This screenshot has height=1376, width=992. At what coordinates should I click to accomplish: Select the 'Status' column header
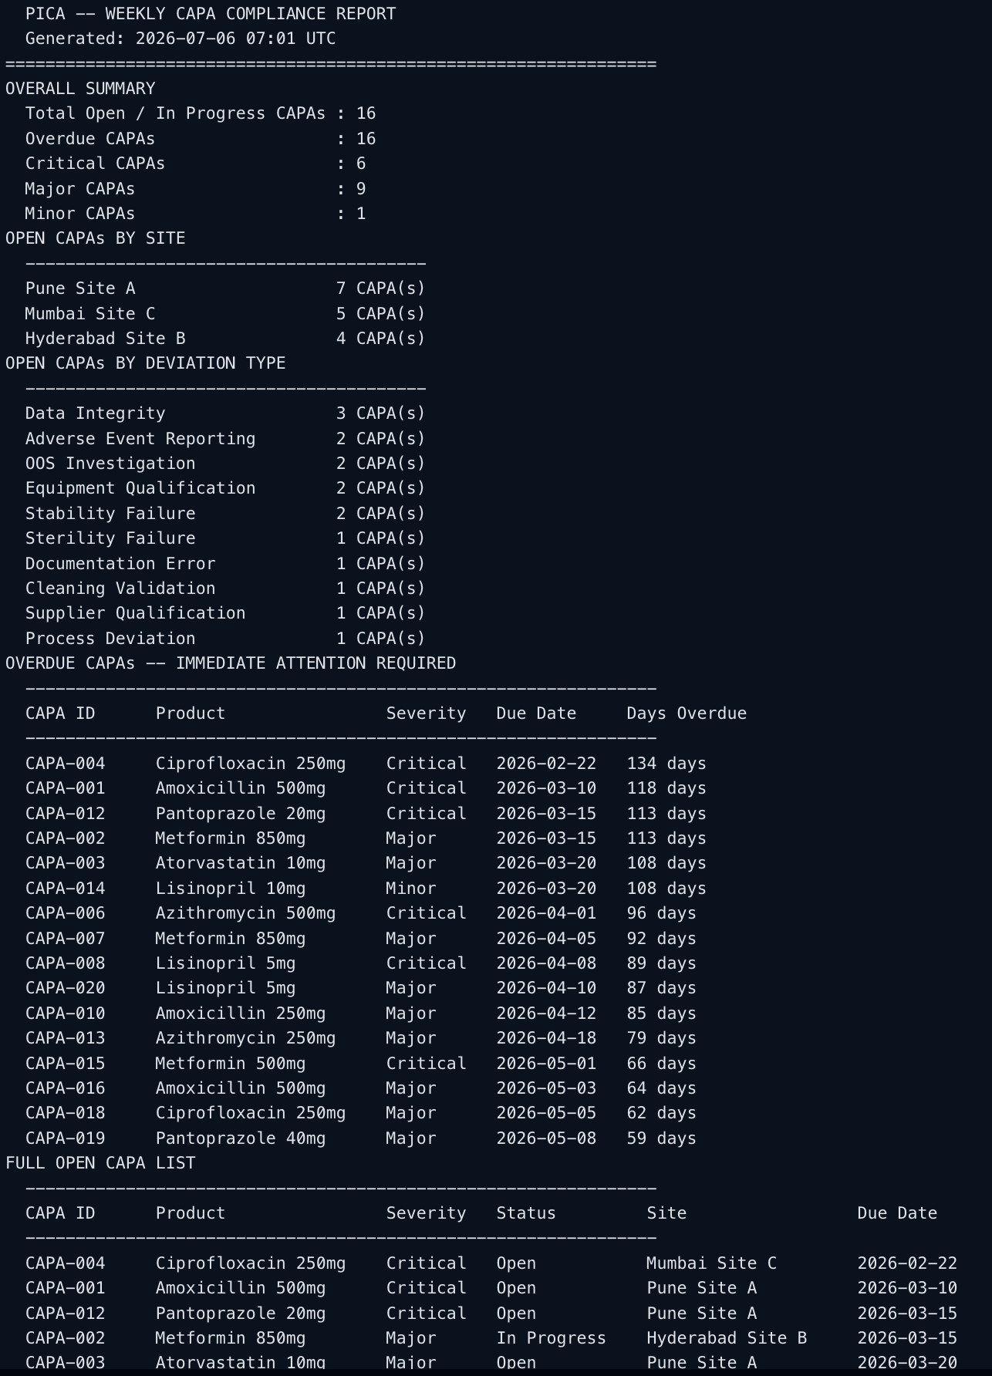[526, 1213]
